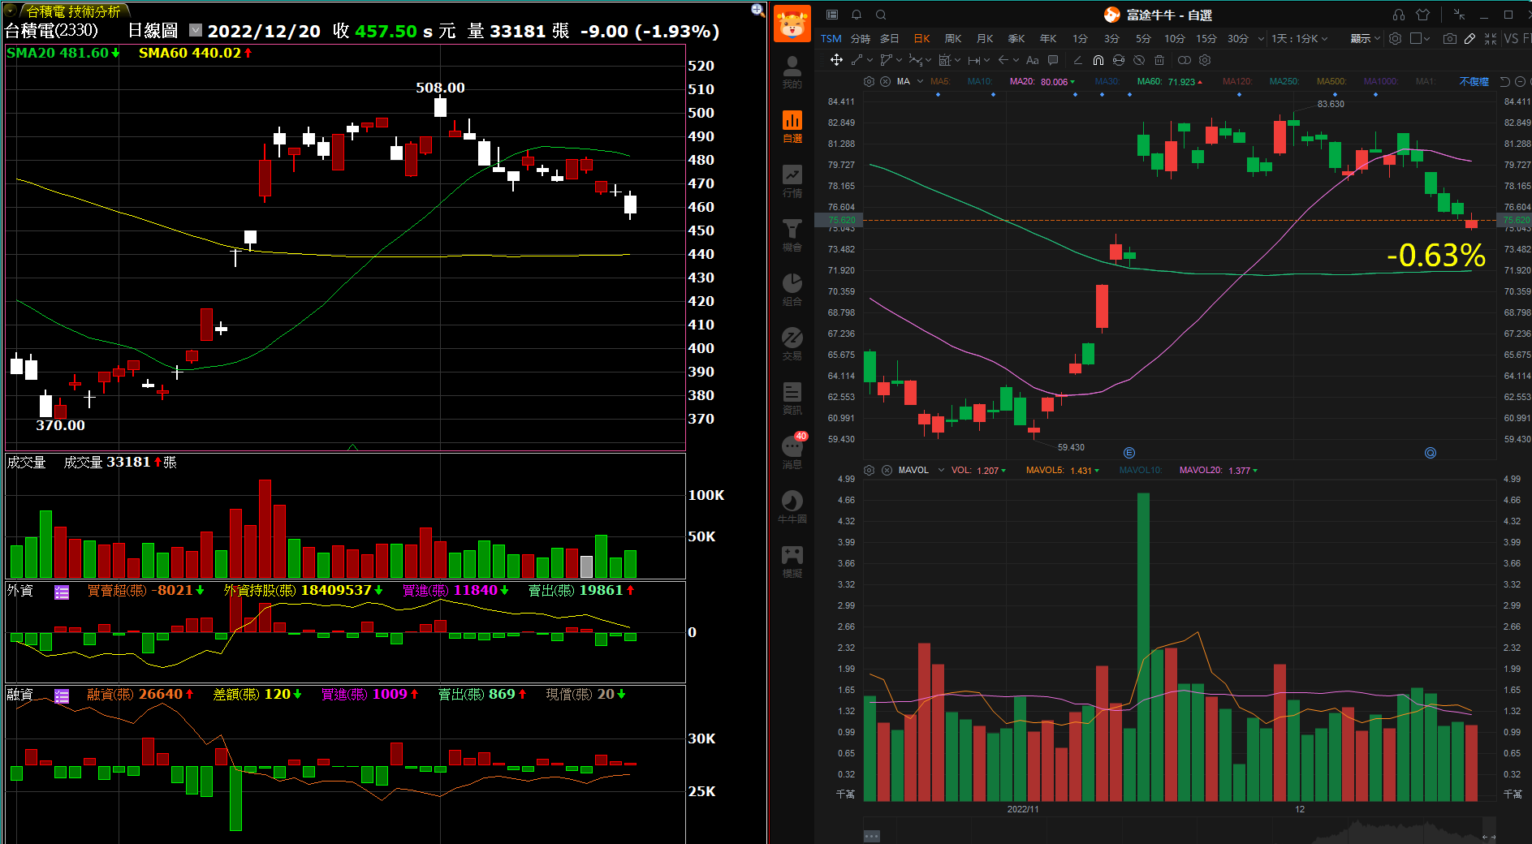Select the move/pan crosshair tool

click(x=836, y=60)
